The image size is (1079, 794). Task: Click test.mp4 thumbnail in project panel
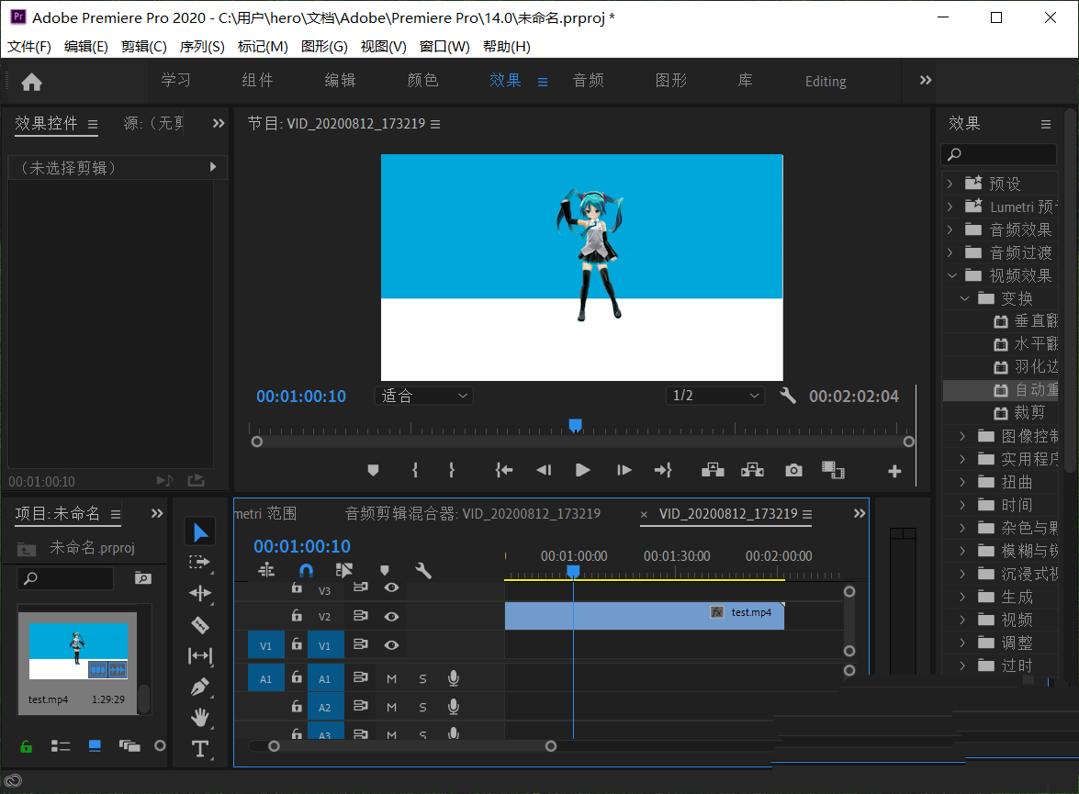77,651
